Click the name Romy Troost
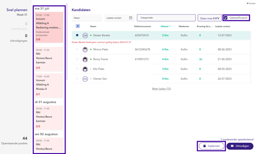The width and height of the screenshot is (258, 154). click(100, 59)
